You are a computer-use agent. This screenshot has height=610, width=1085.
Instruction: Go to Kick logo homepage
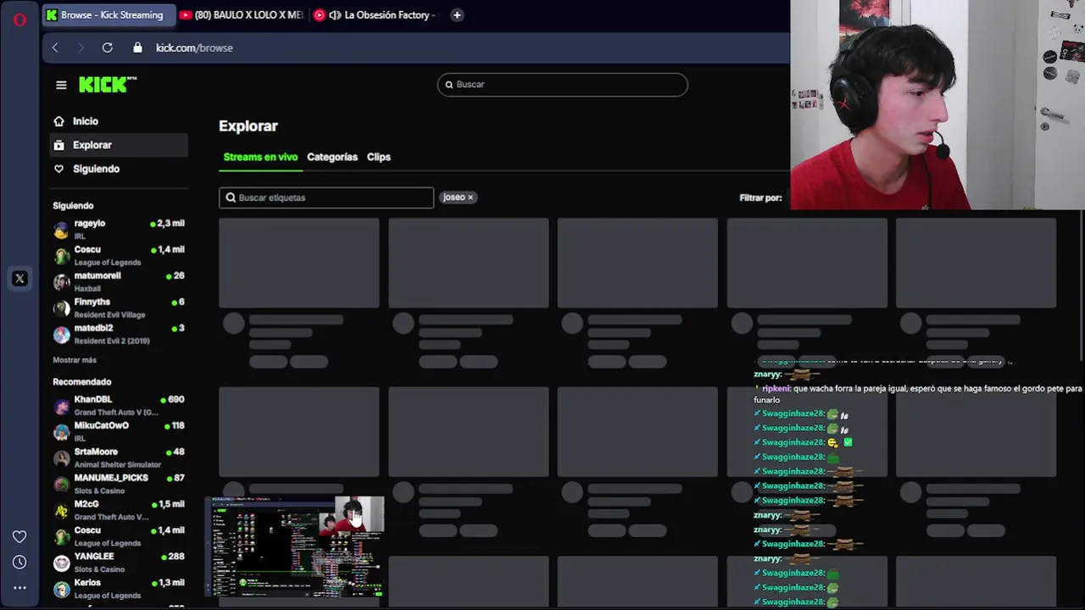pos(108,84)
